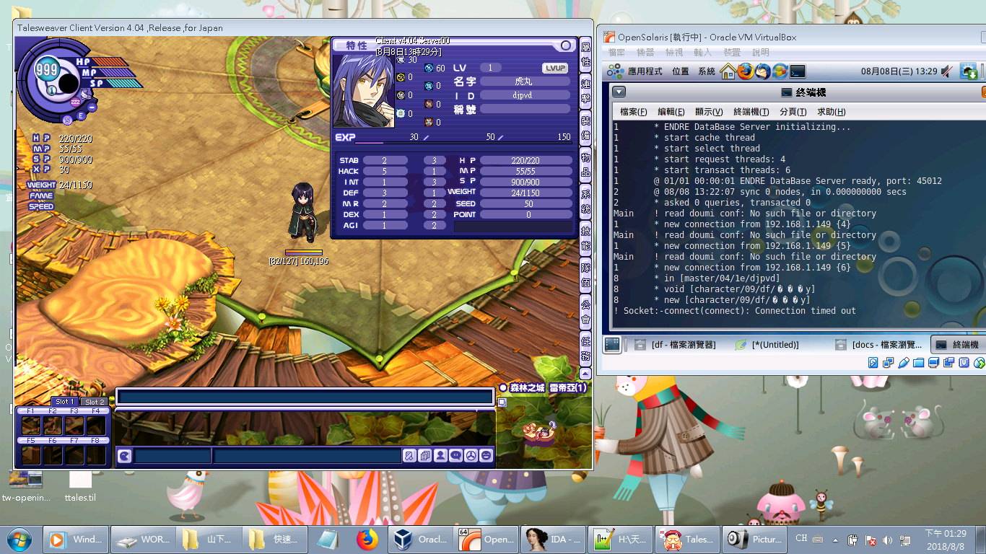Open 技能 skills tab on game sidebar
The image size is (986, 554).
point(585,240)
